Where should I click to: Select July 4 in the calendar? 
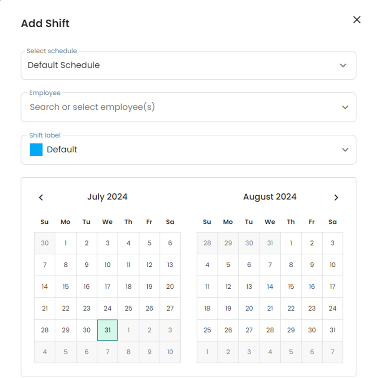click(128, 243)
